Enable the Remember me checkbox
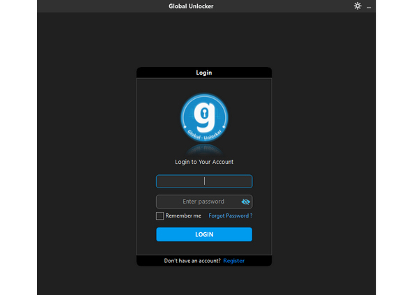 click(160, 216)
